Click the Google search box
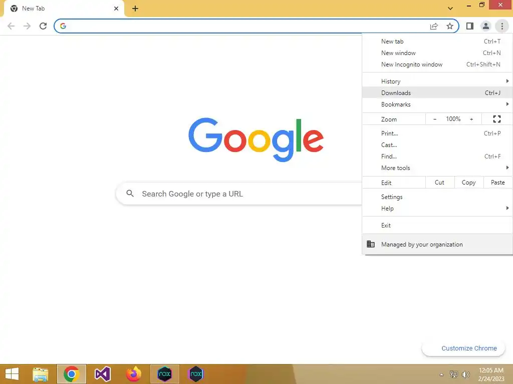 click(x=239, y=193)
